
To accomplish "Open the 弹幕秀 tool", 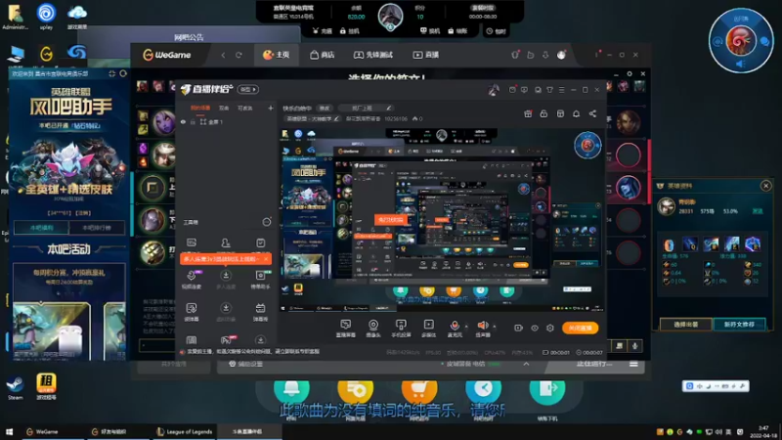I will pyautogui.click(x=260, y=311).
